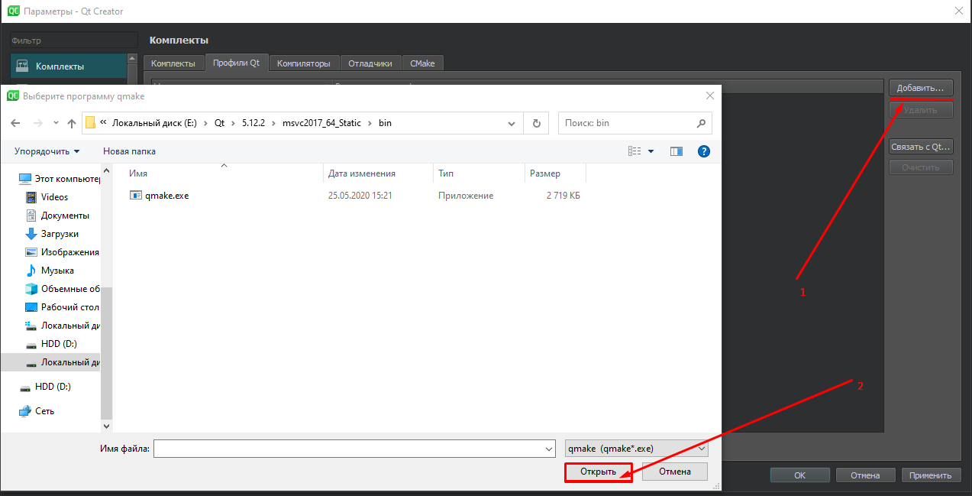Click Локальный диск (E:) breadcrumb
The height and width of the screenshot is (496, 972).
point(154,123)
